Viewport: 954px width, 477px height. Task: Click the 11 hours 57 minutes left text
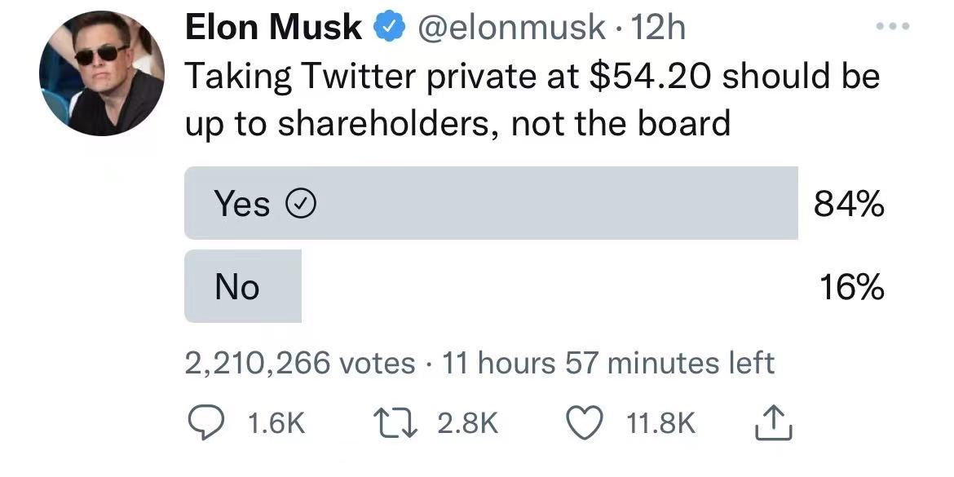(607, 363)
